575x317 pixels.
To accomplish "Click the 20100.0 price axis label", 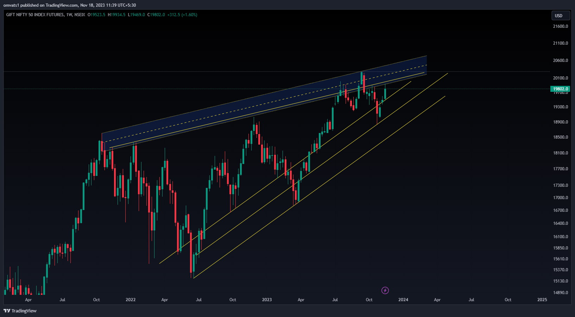I will pos(561,78).
